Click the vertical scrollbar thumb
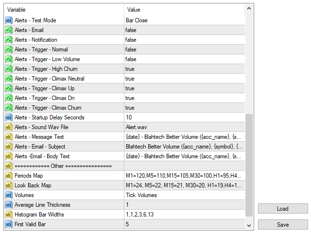This screenshot has height=233, width=311. [249, 165]
